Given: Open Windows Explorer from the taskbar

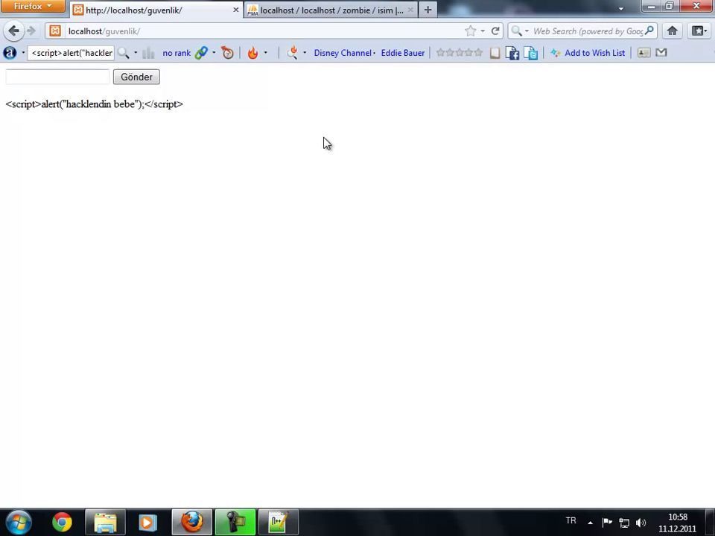Looking at the screenshot, I should pyautogui.click(x=105, y=523).
